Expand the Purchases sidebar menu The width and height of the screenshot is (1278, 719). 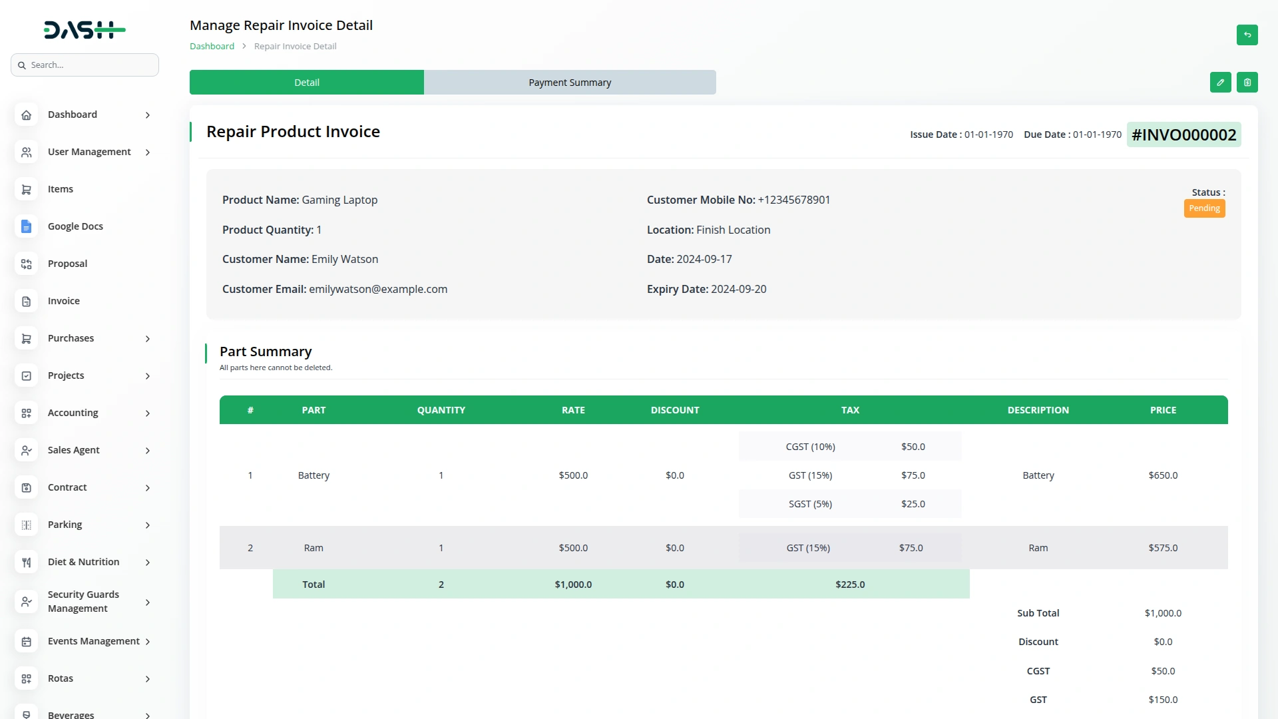[147, 338]
